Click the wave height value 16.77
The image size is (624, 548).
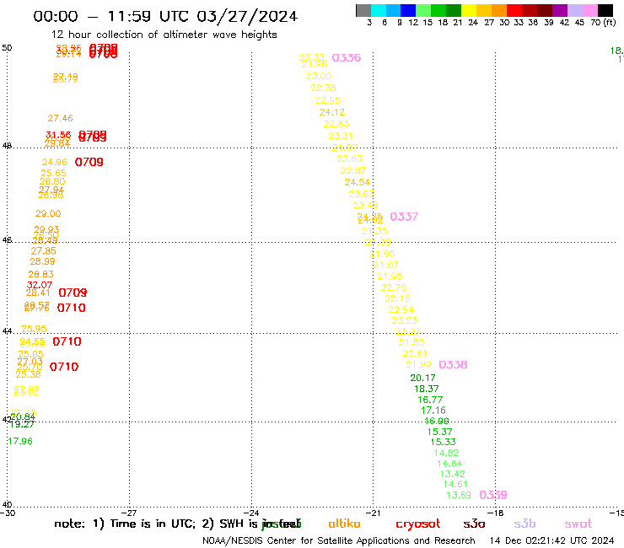coord(430,400)
